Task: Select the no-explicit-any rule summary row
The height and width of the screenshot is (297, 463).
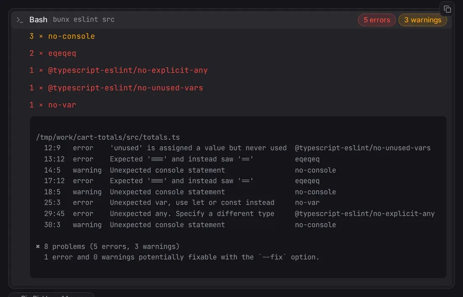Action: (118, 70)
